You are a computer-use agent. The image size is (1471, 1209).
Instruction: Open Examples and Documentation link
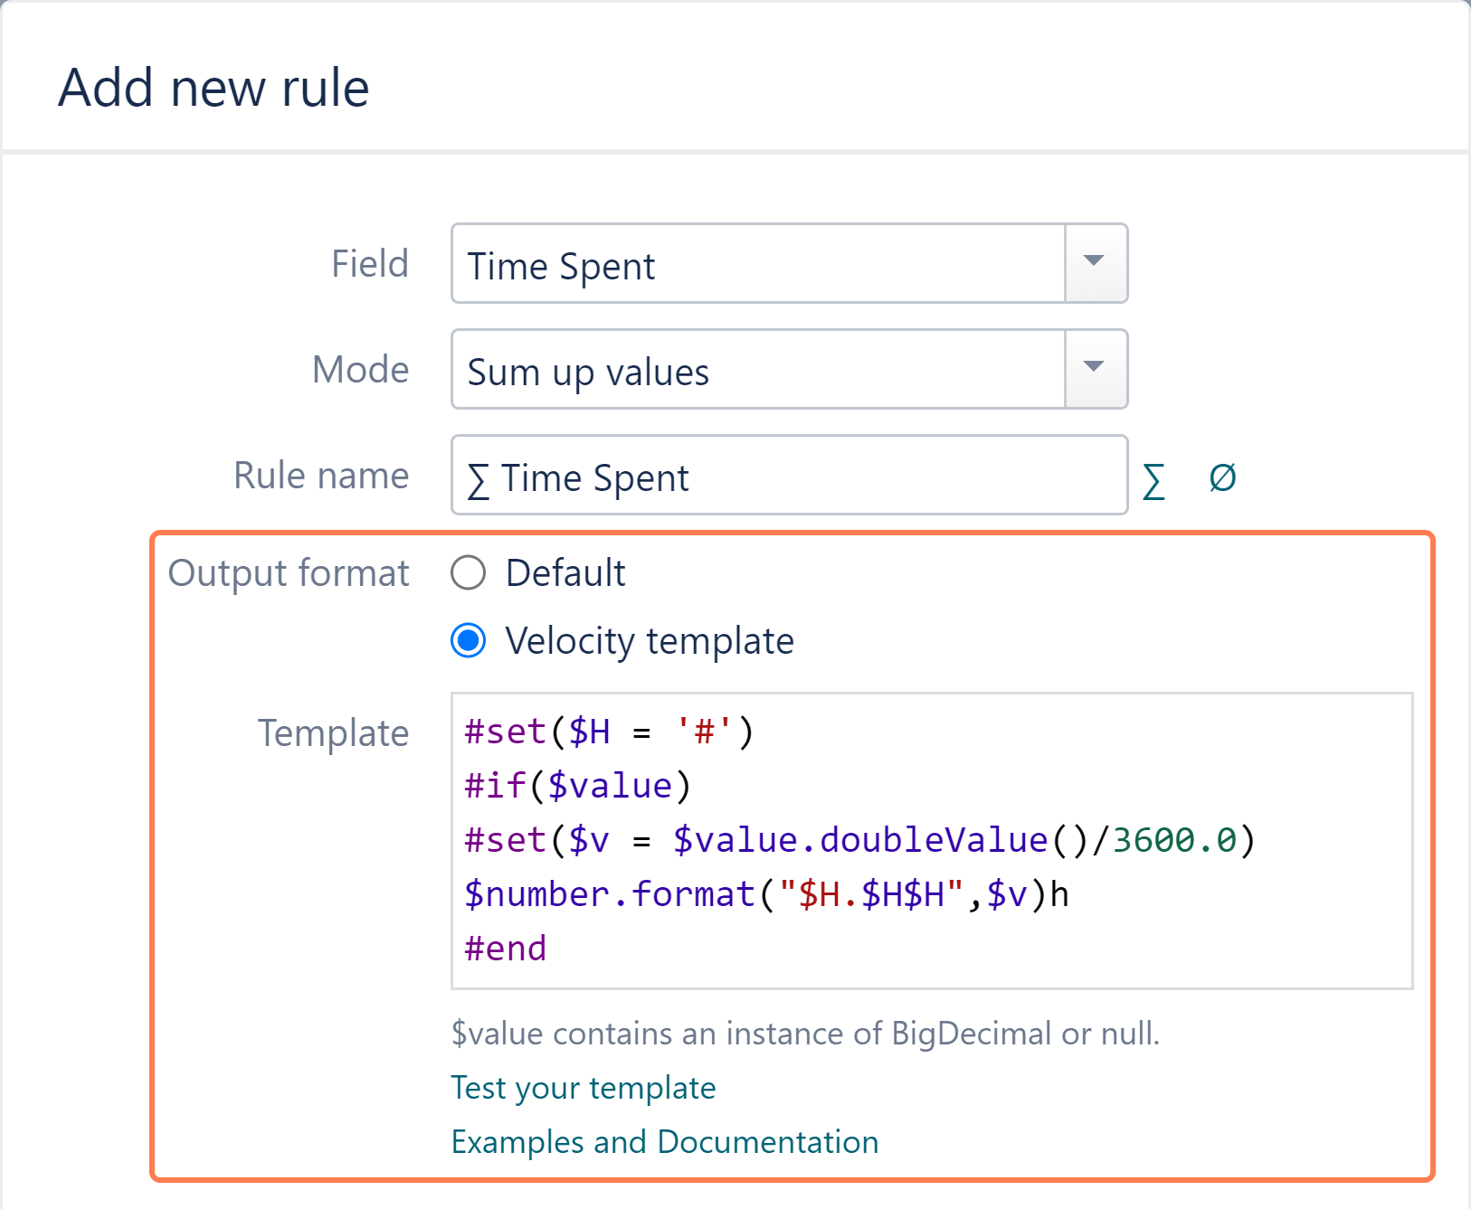pyautogui.click(x=664, y=1142)
